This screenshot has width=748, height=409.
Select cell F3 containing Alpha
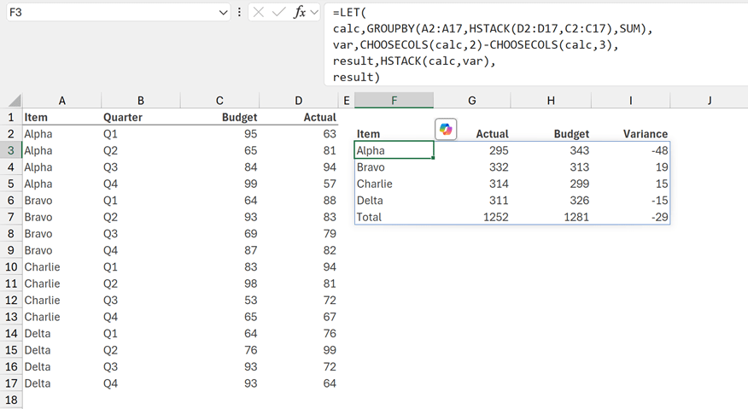(x=394, y=150)
